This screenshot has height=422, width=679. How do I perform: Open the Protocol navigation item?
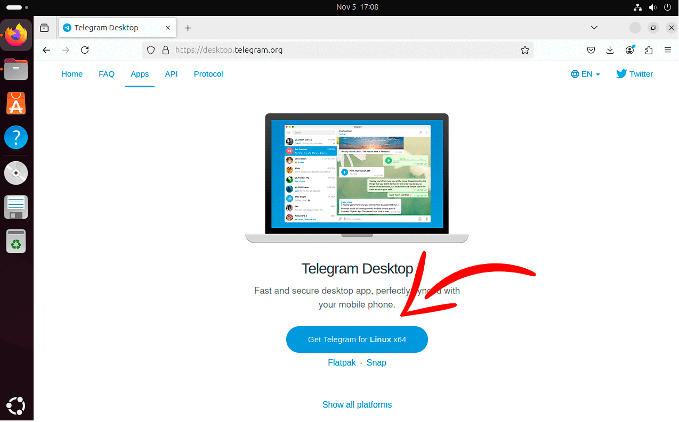click(x=208, y=74)
